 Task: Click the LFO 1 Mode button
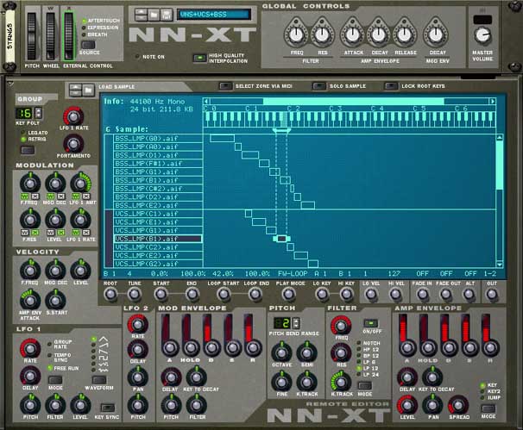55,380
